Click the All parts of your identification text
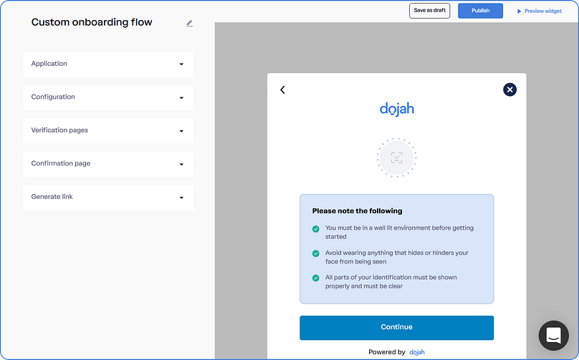This screenshot has width=579, height=360. click(391, 282)
